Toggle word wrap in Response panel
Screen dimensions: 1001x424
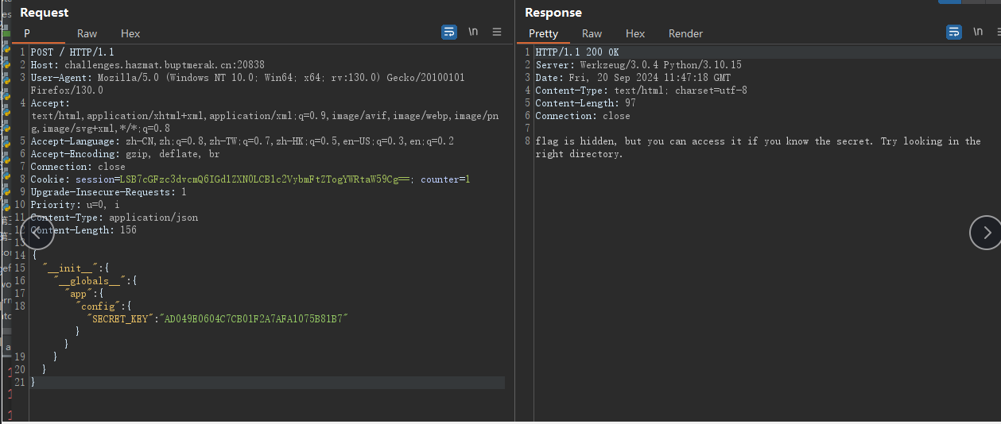[x=954, y=33]
